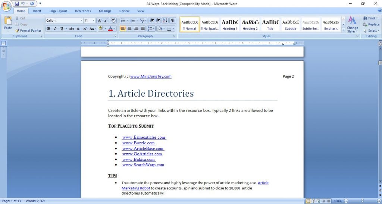Open the Select dropdown in Editing
This screenshot has width=382, height=204.
click(x=371, y=31)
